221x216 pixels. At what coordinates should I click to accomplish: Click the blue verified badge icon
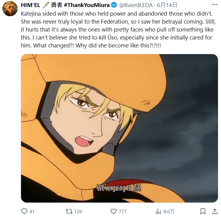(114, 5)
